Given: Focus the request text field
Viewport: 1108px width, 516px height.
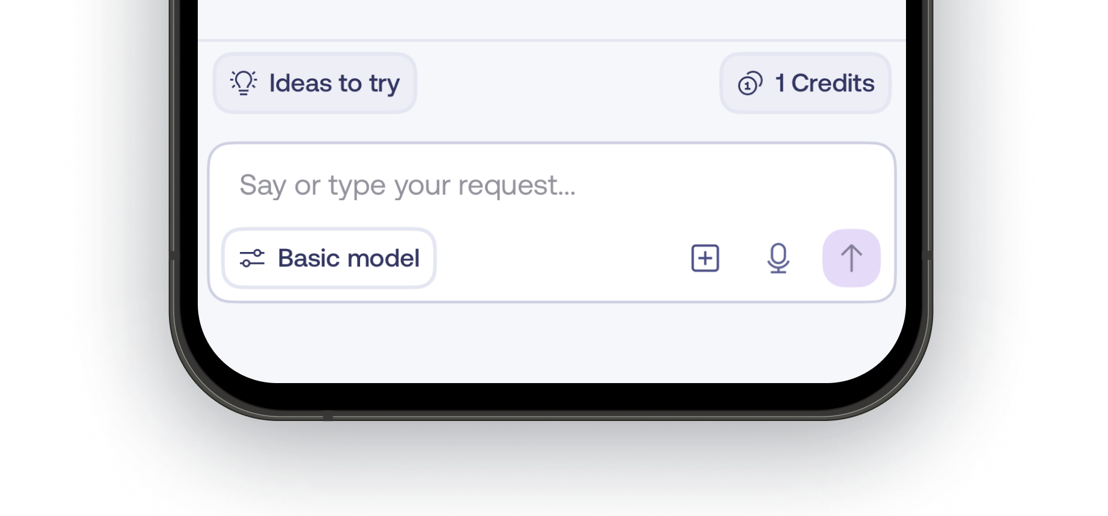Looking at the screenshot, I should click(551, 185).
